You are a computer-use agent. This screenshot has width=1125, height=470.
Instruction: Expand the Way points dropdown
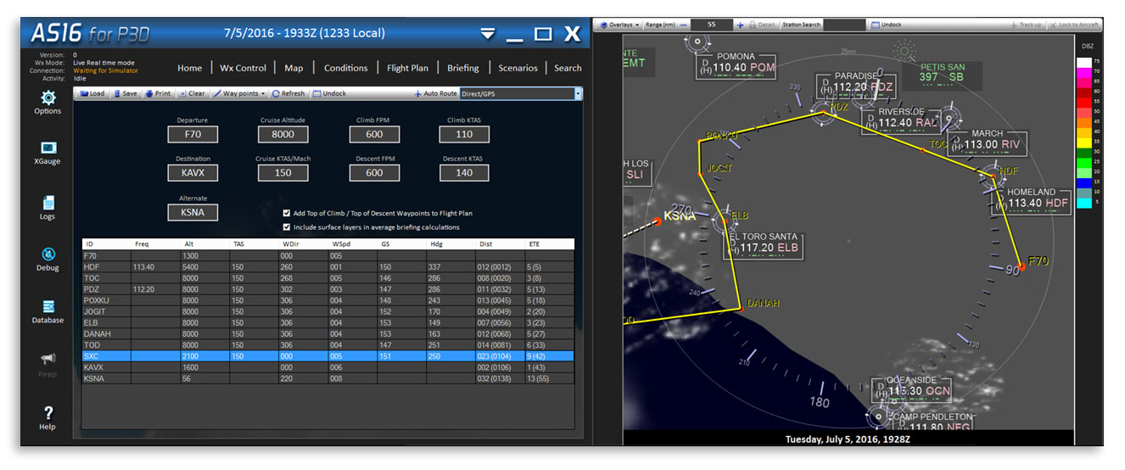(239, 93)
